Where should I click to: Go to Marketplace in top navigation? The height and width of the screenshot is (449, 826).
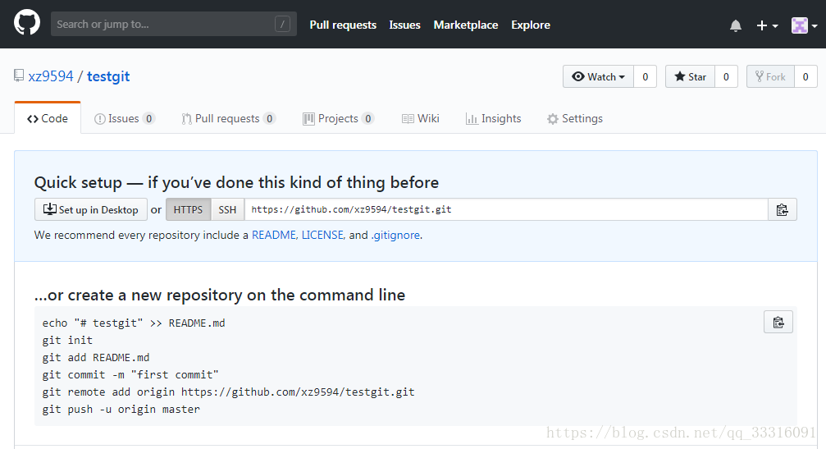465,25
